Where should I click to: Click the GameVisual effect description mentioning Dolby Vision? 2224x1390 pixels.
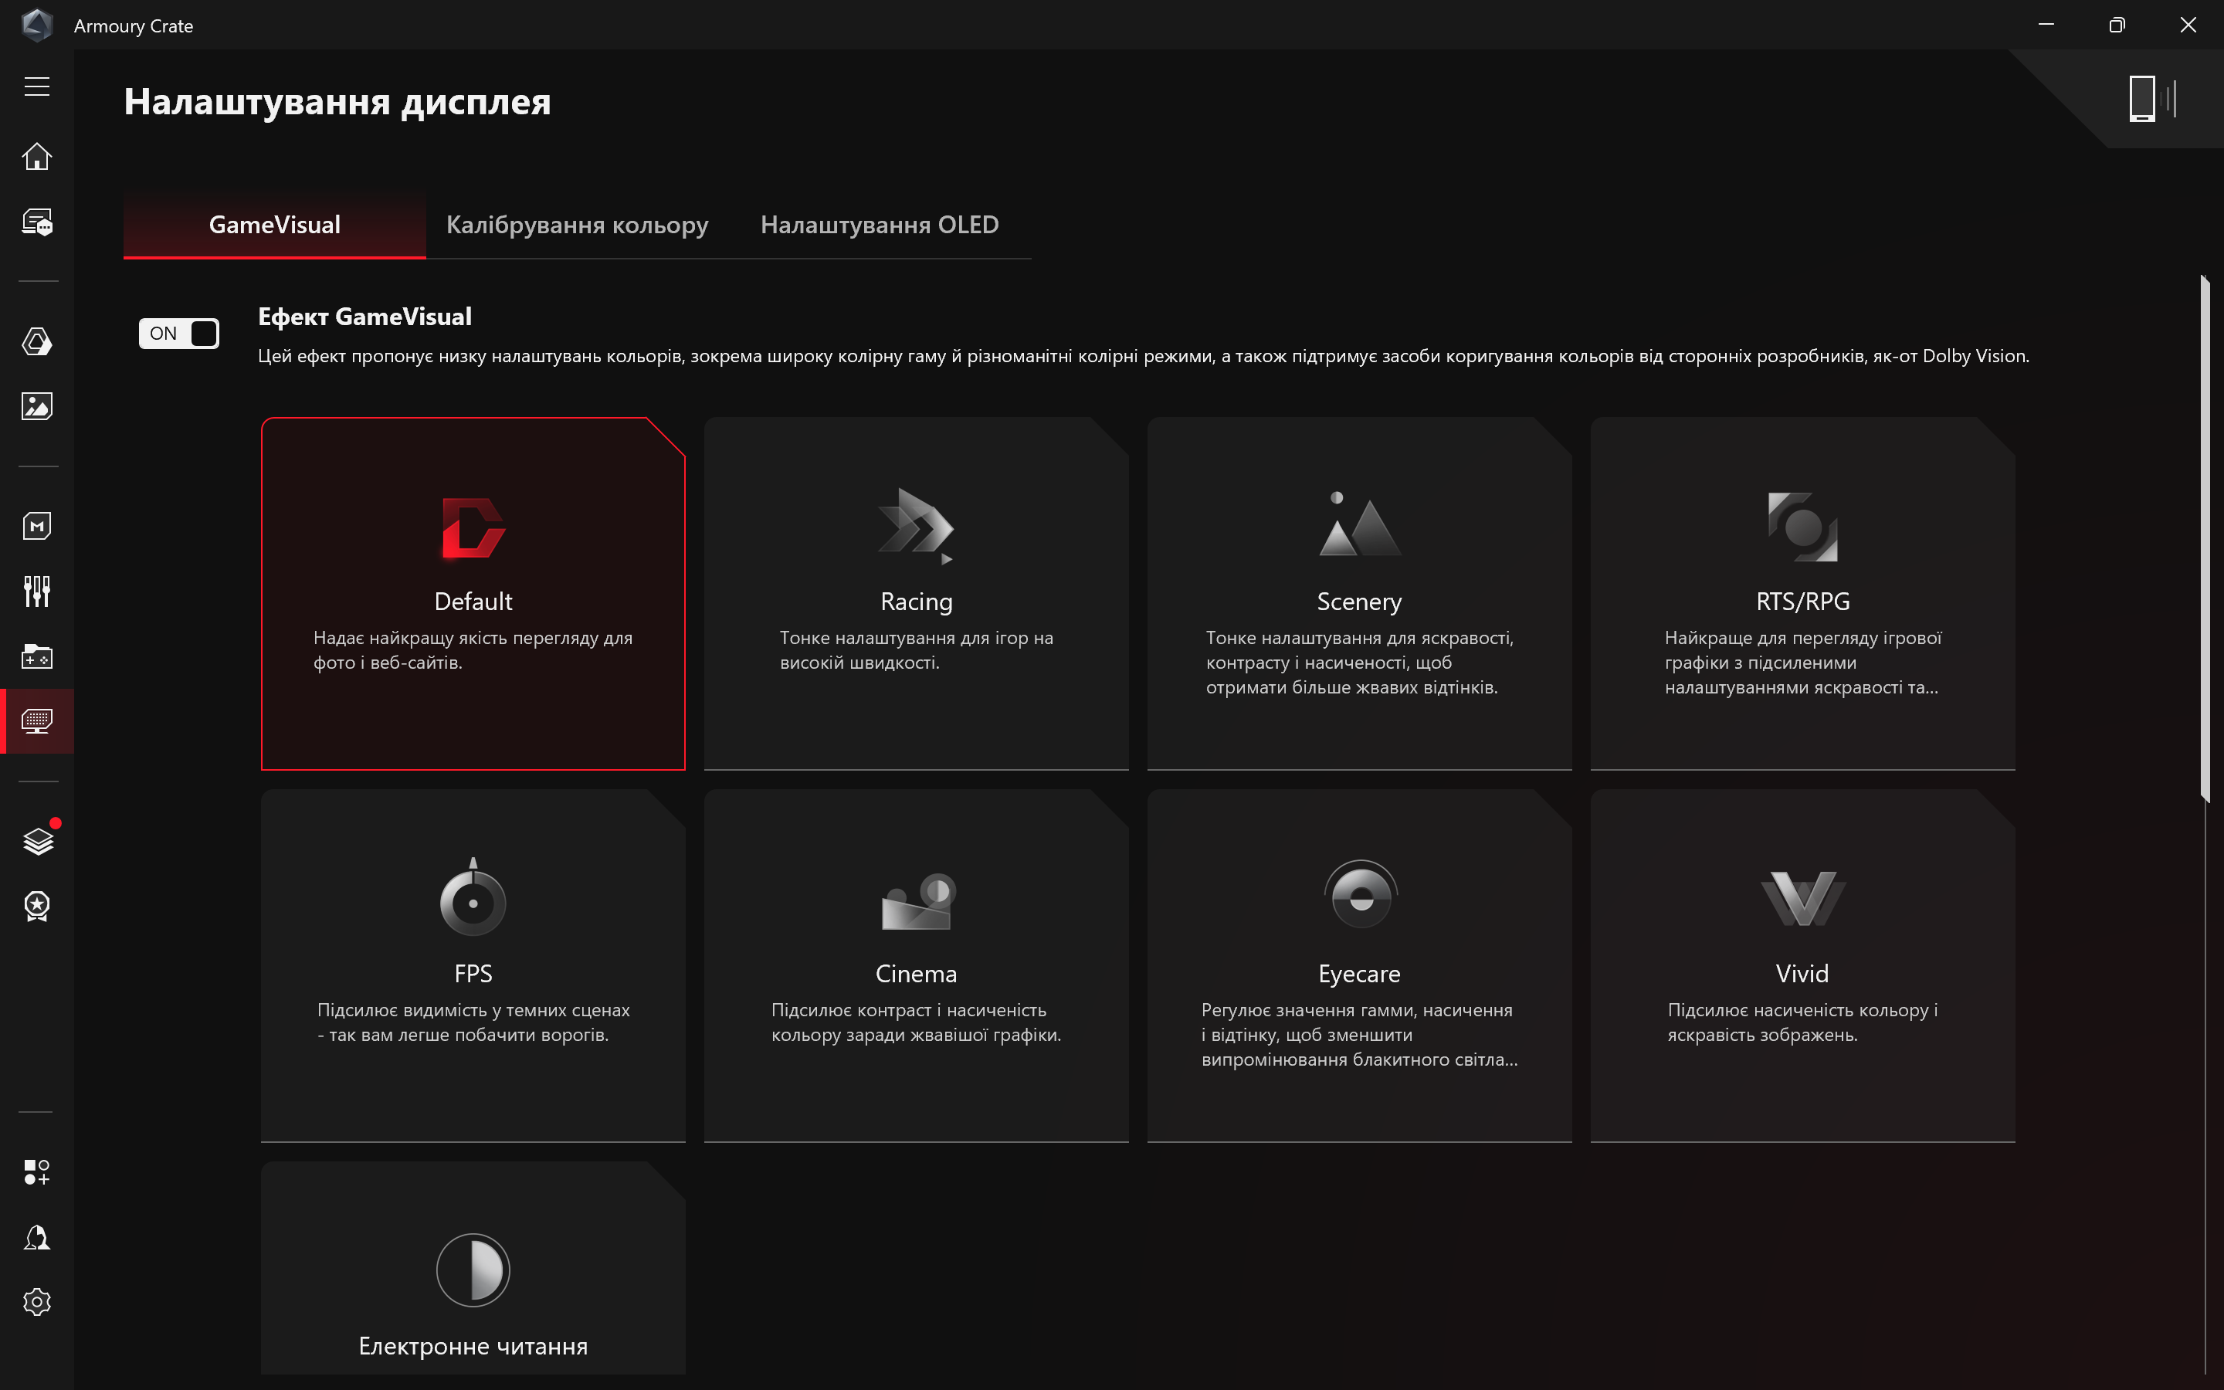tap(1143, 357)
